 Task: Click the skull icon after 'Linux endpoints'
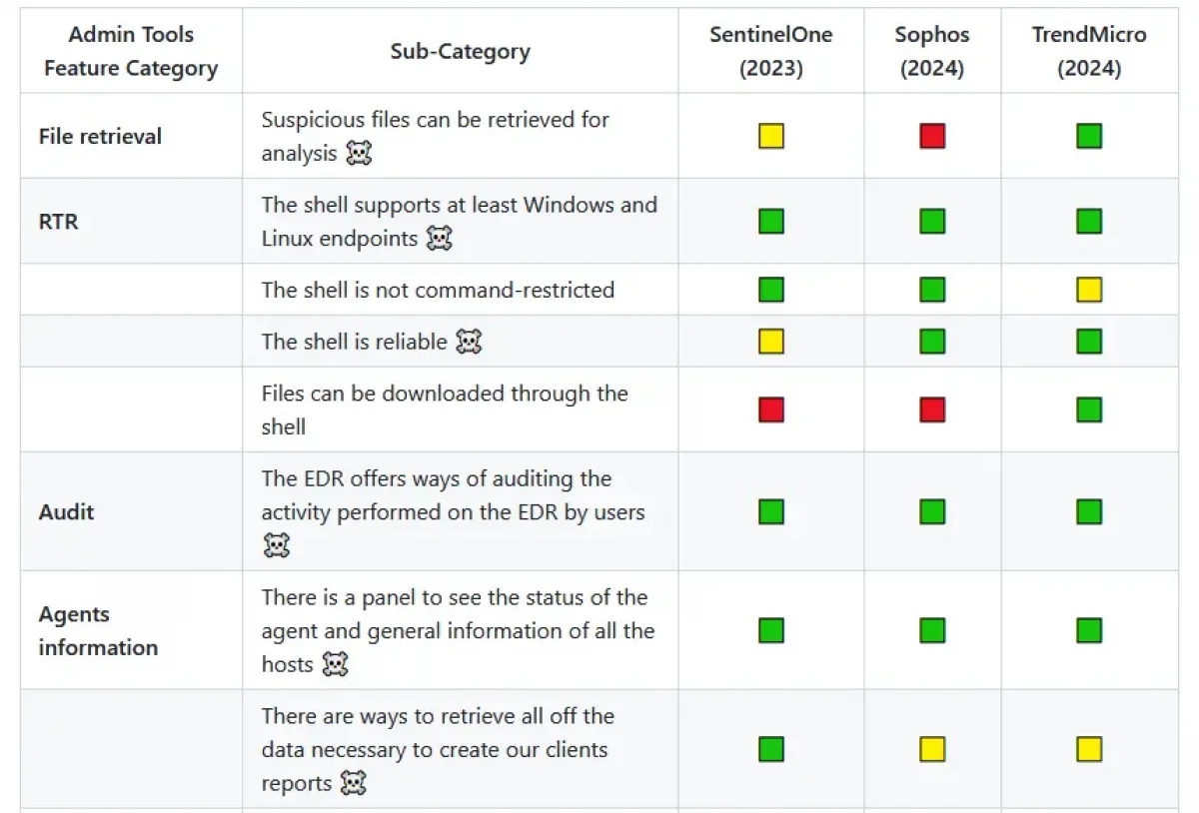coord(439,238)
